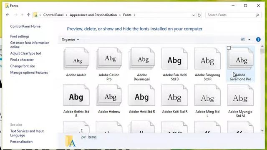Select the Adobe Fan Heiti Std B font icon
Screen dimensions: 267x150
click(174, 58)
